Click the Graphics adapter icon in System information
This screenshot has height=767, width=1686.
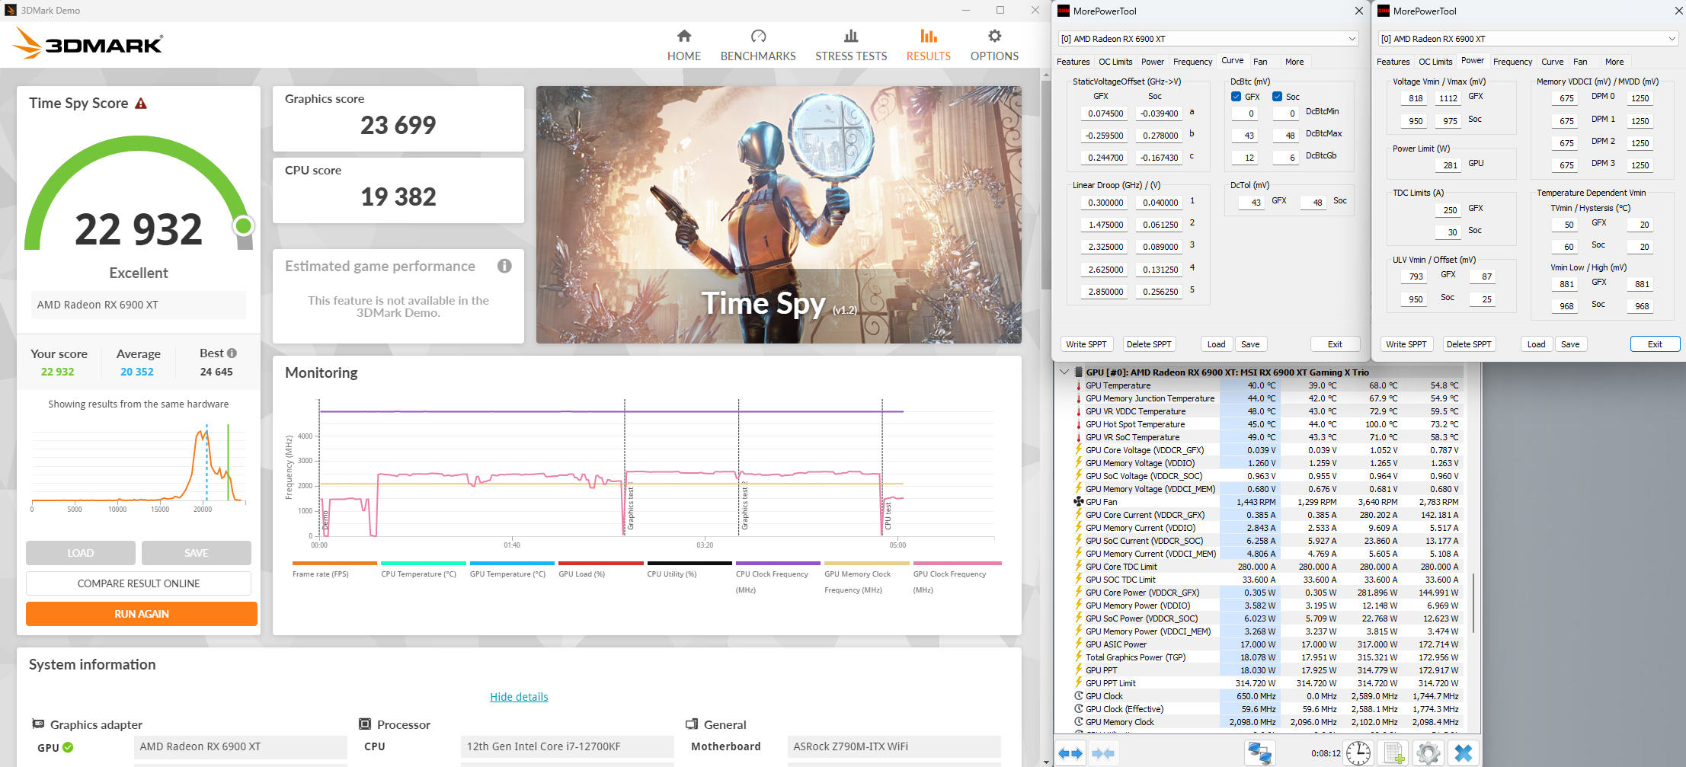38,724
